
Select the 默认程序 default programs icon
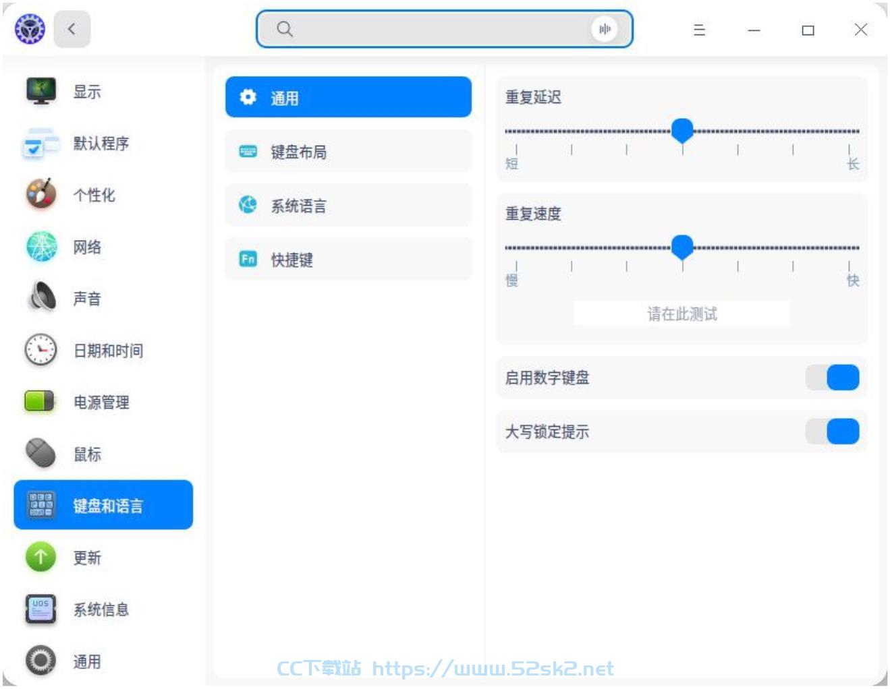coord(41,143)
